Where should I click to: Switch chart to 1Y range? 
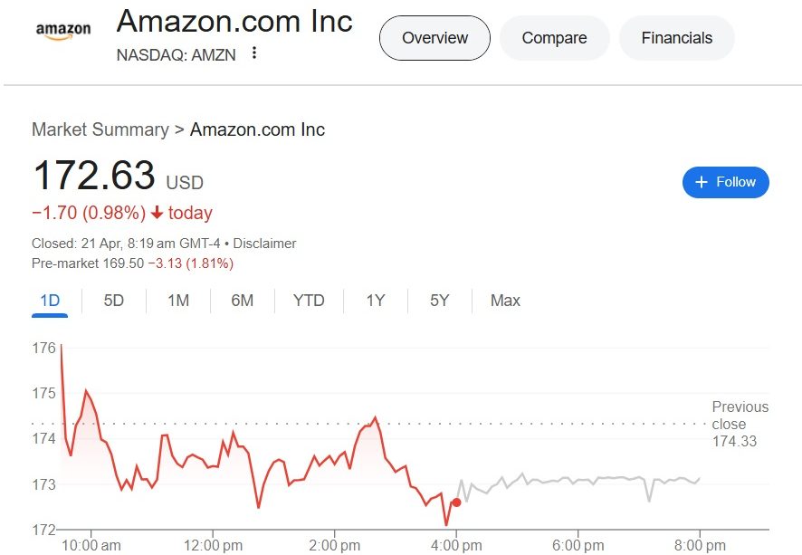pyautogui.click(x=376, y=301)
